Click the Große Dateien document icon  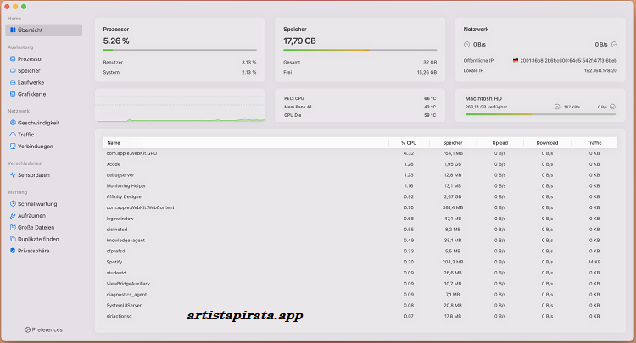[x=13, y=227]
